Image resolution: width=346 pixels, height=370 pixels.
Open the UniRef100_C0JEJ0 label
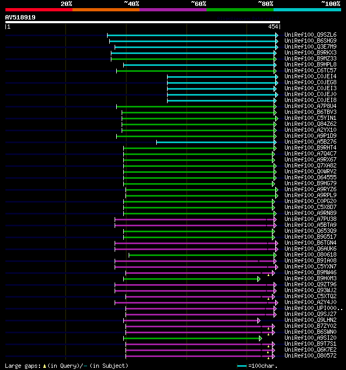[x=310, y=95]
